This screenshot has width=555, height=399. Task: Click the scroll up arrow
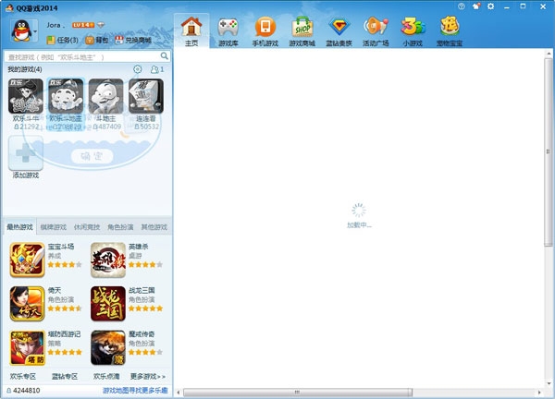[x=549, y=54]
